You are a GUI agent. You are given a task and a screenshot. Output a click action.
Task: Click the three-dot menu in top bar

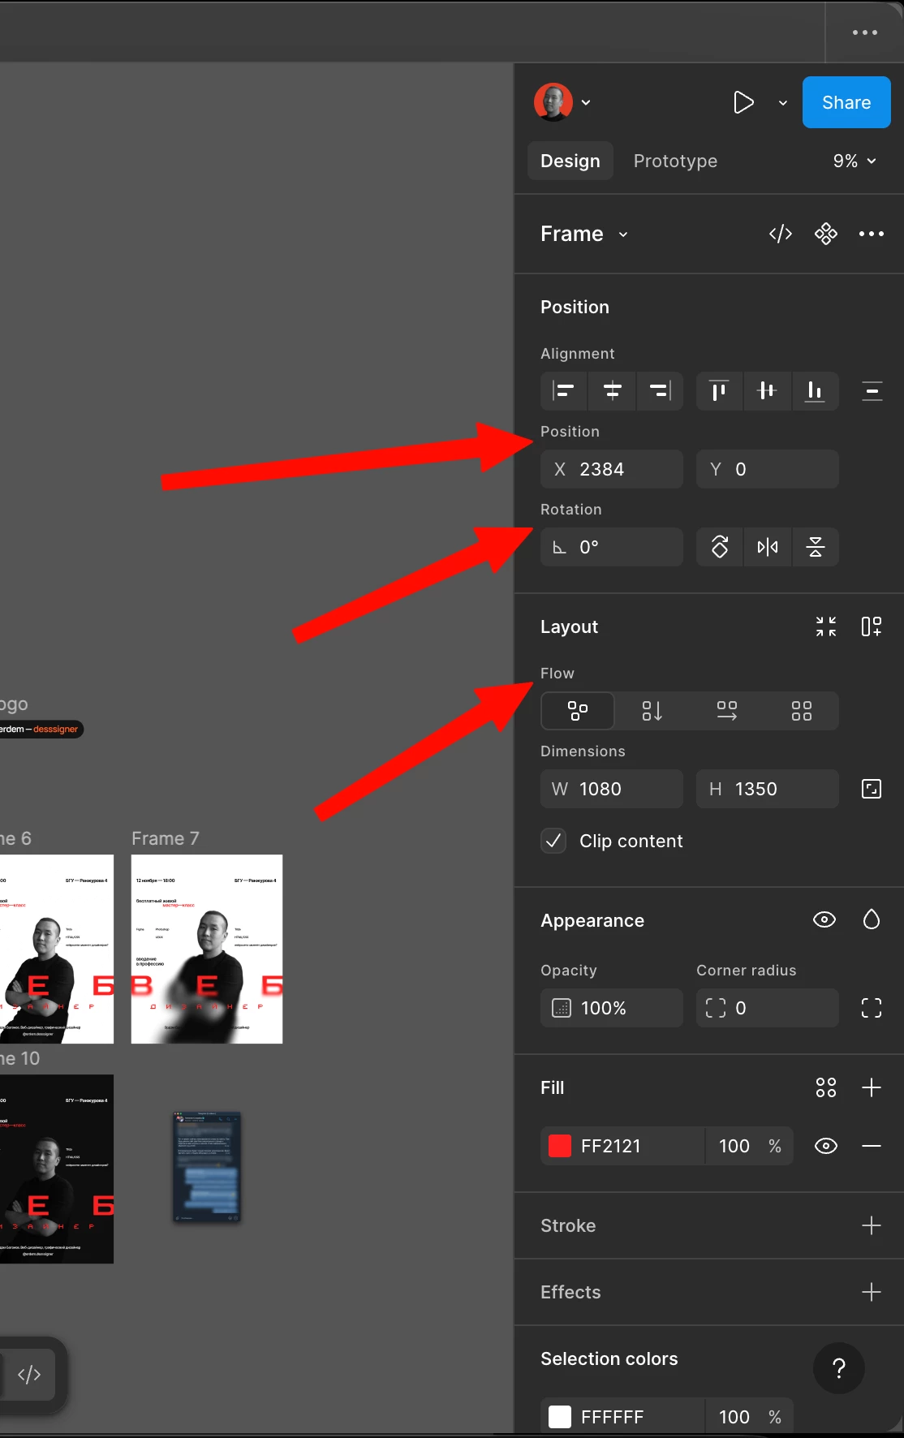coord(865,32)
